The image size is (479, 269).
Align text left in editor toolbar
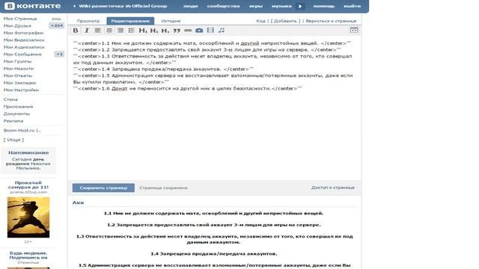click(x=98, y=30)
